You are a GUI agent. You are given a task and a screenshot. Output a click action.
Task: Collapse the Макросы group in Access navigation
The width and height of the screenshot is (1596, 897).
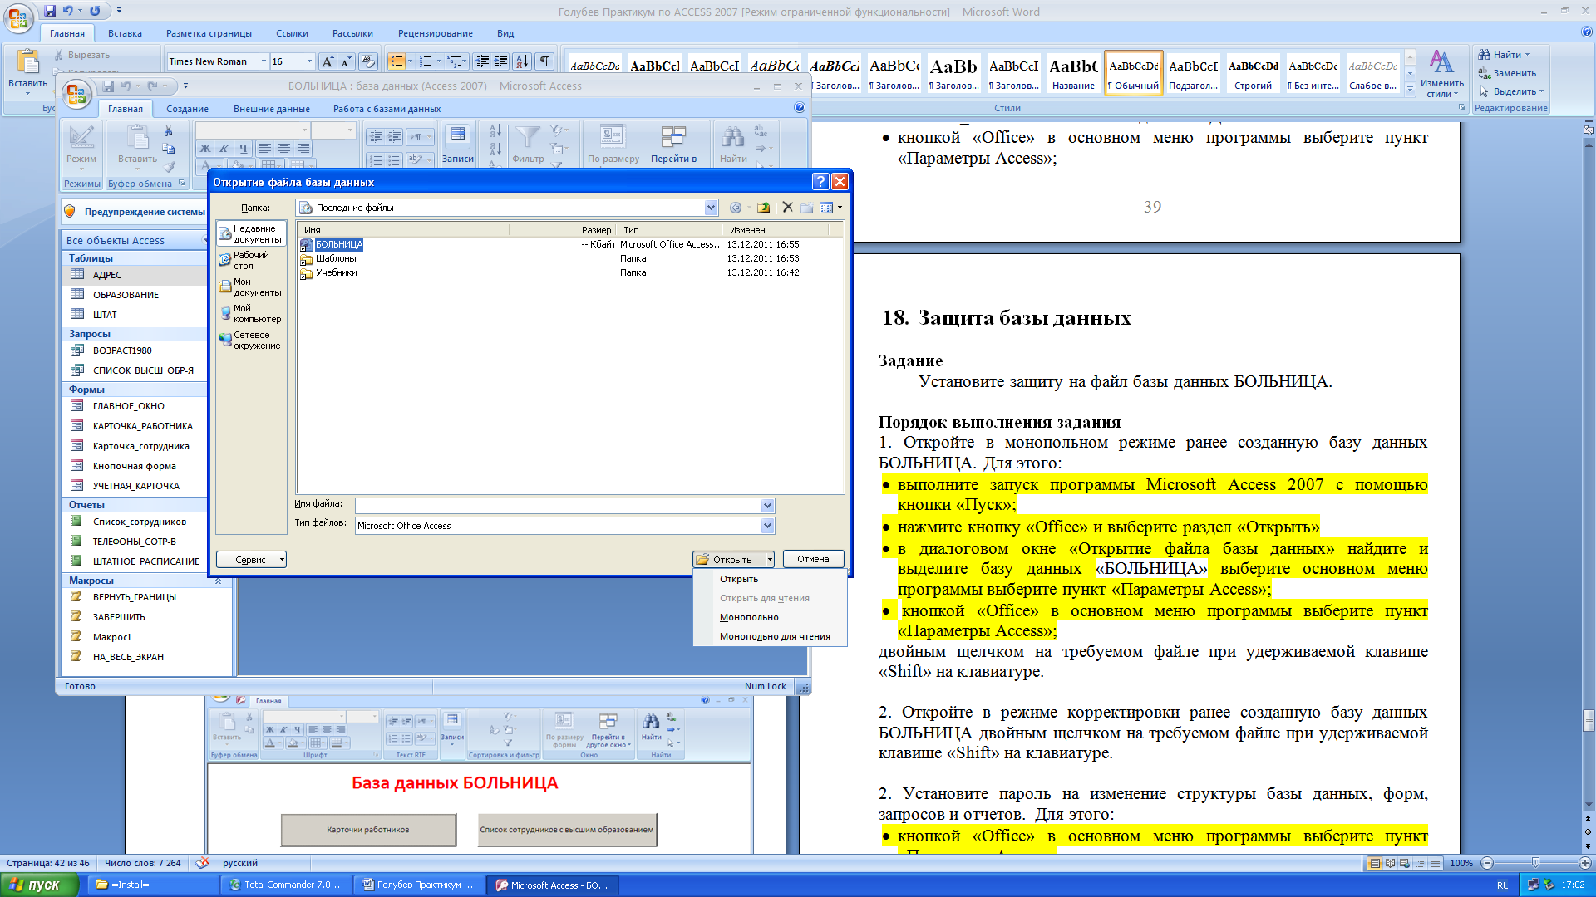pos(218,581)
